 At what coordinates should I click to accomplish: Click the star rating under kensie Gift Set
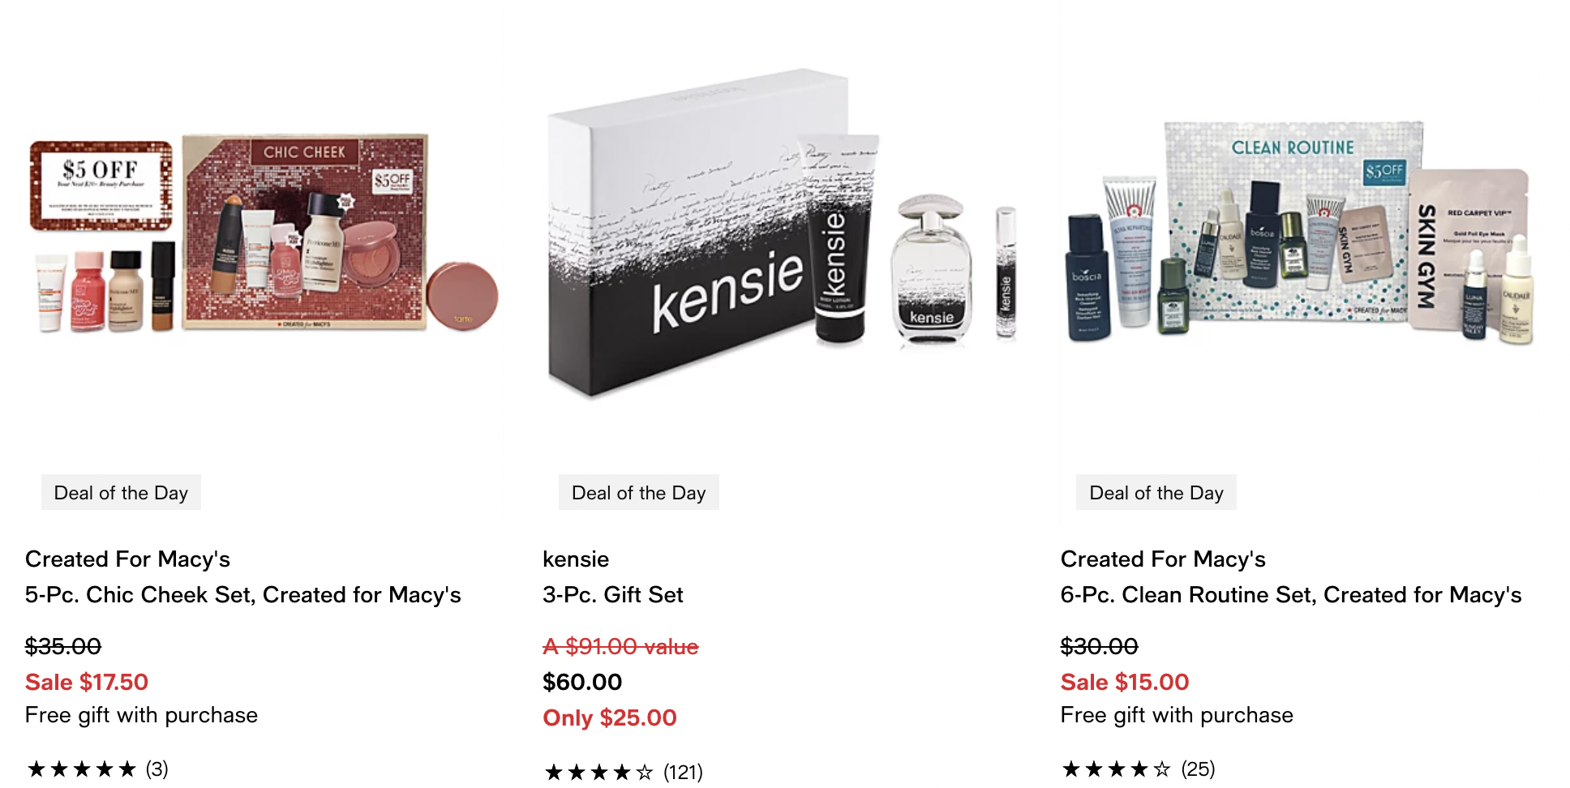pyautogui.click(x=598, y=772)
